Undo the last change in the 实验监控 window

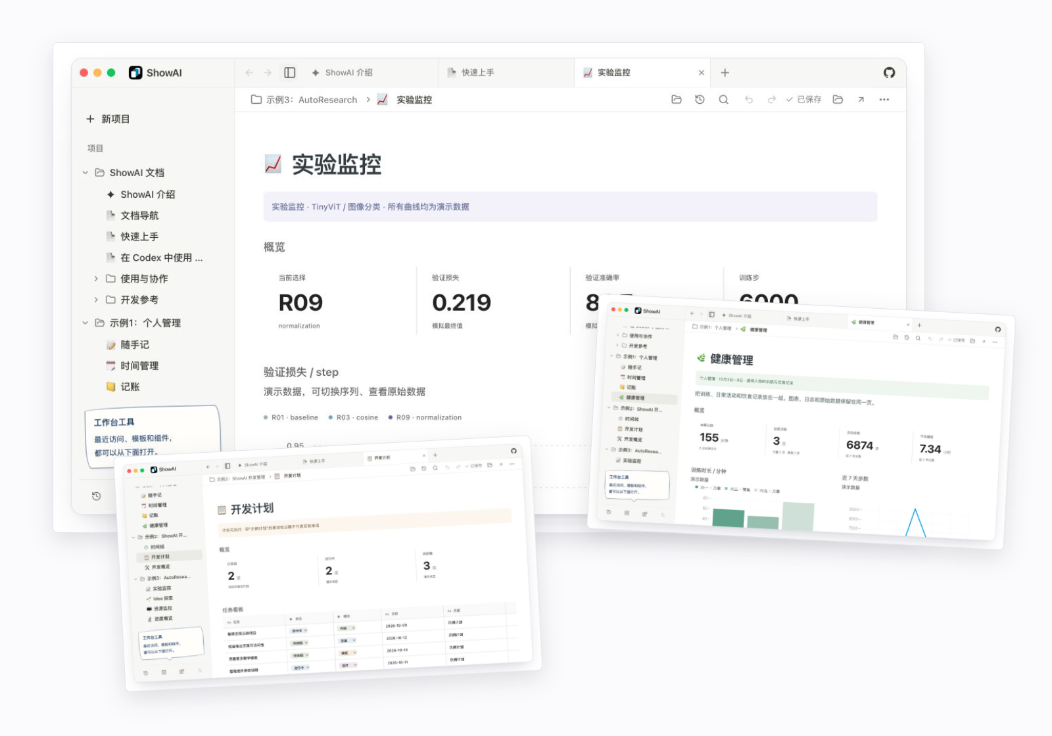point(749,100)
